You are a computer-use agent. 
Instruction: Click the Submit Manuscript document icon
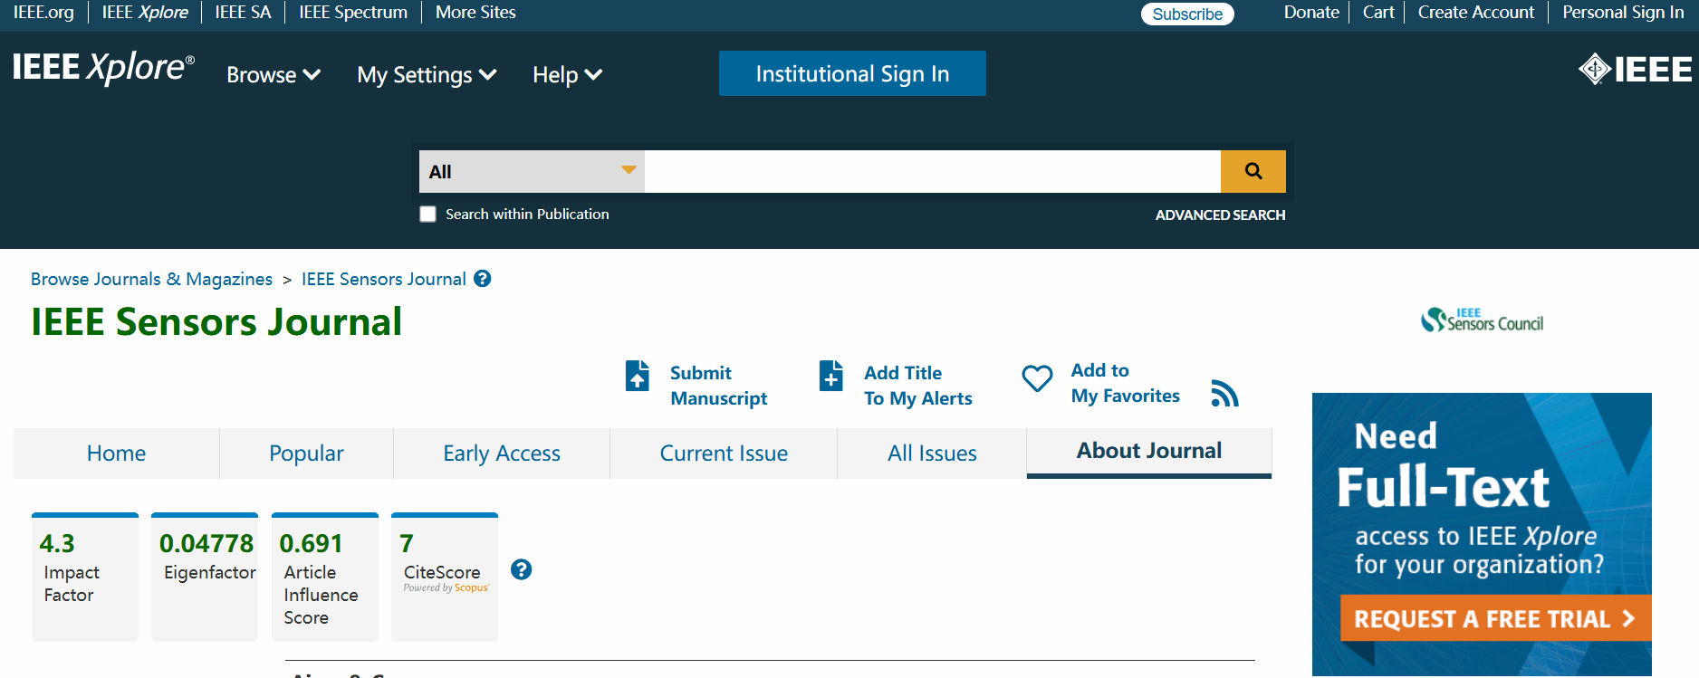pyautogui.click(x=638, y=376)
